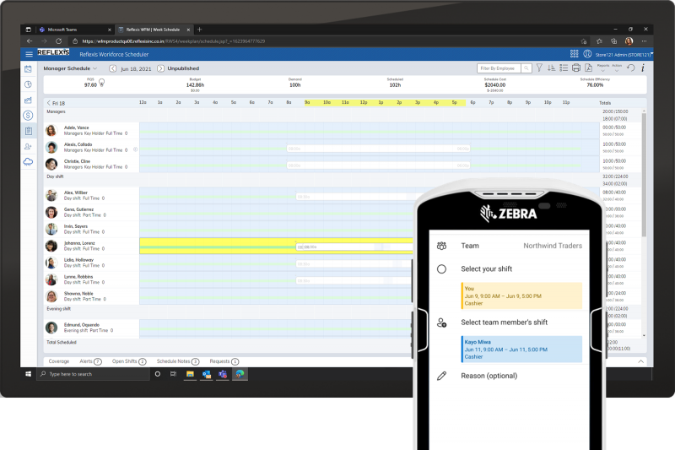Expand the Manager Schedule dropdown
675x450 pixels.
[x=70, y=68]
